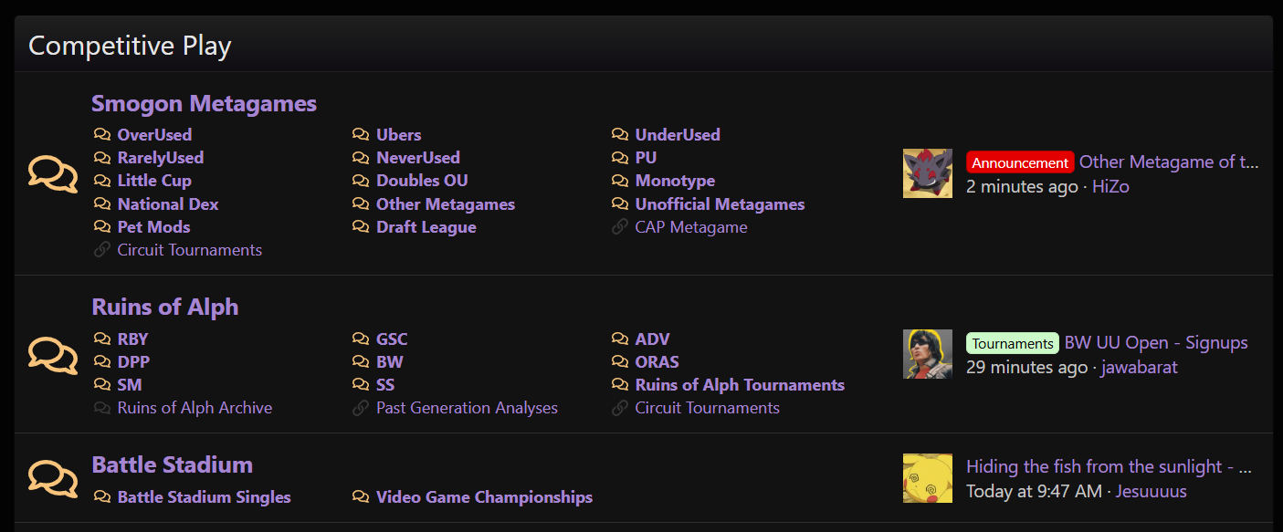Viewport: 1283px width, 532px height.
Task: Open the Pikachu avatar of Jesuuuus
Action: pos(927,478)
